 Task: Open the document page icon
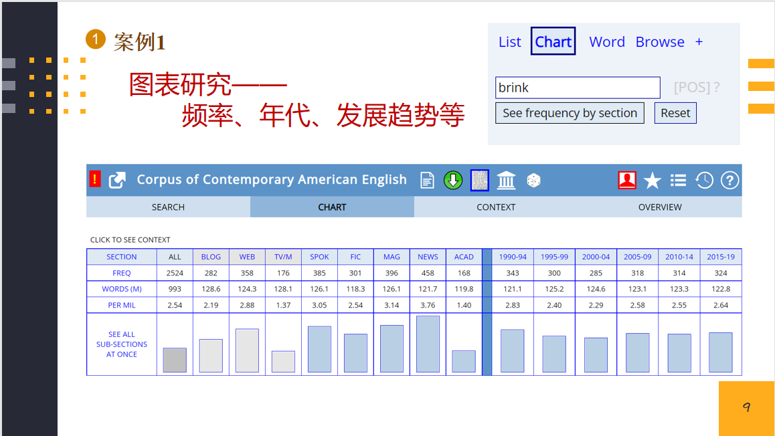427,181
